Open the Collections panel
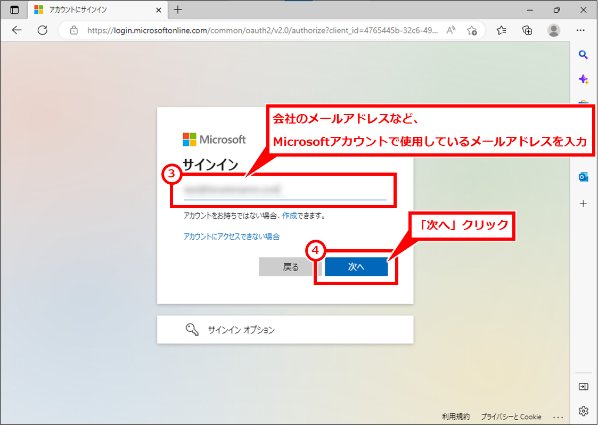The width and height of the screenshot is (598, 425). pyautogui.click(x=527, y=30)
